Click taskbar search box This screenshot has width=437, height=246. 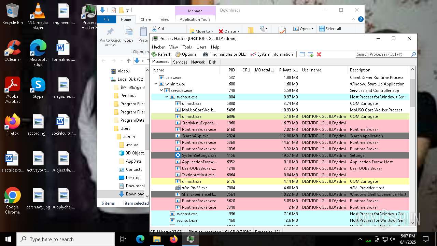(x=66, y=239)
